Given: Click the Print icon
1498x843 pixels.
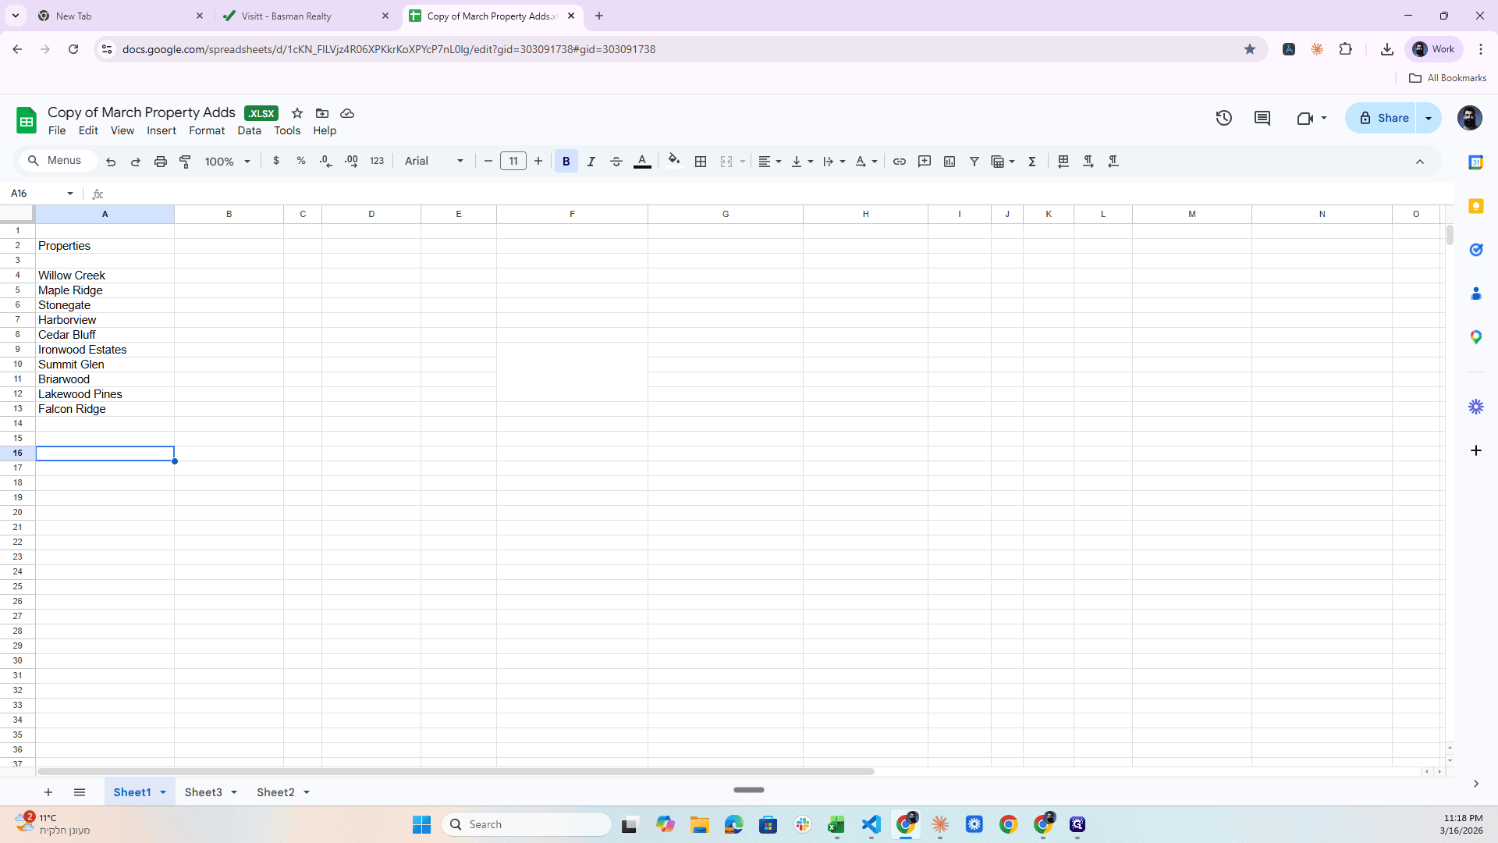Looking at the screenshot, I should tap(161, 162).
